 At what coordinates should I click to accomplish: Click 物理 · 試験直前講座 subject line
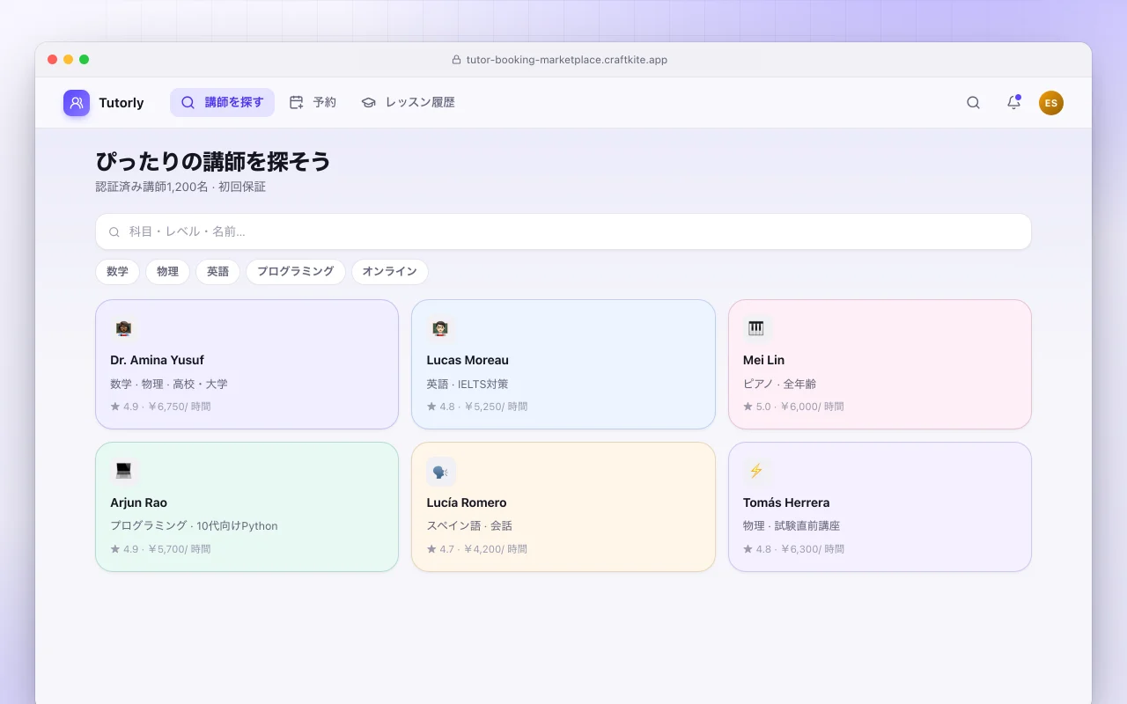point(792,526)
